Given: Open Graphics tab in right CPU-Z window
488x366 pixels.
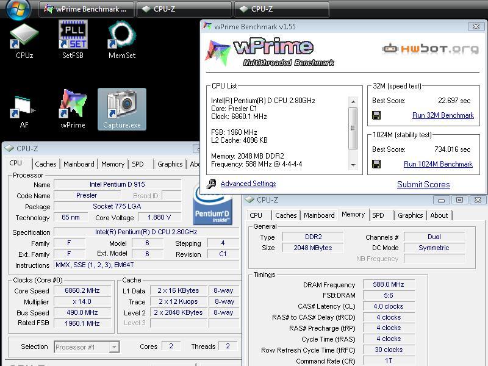Looking at the screenshot, I should [x=410, y=215].
